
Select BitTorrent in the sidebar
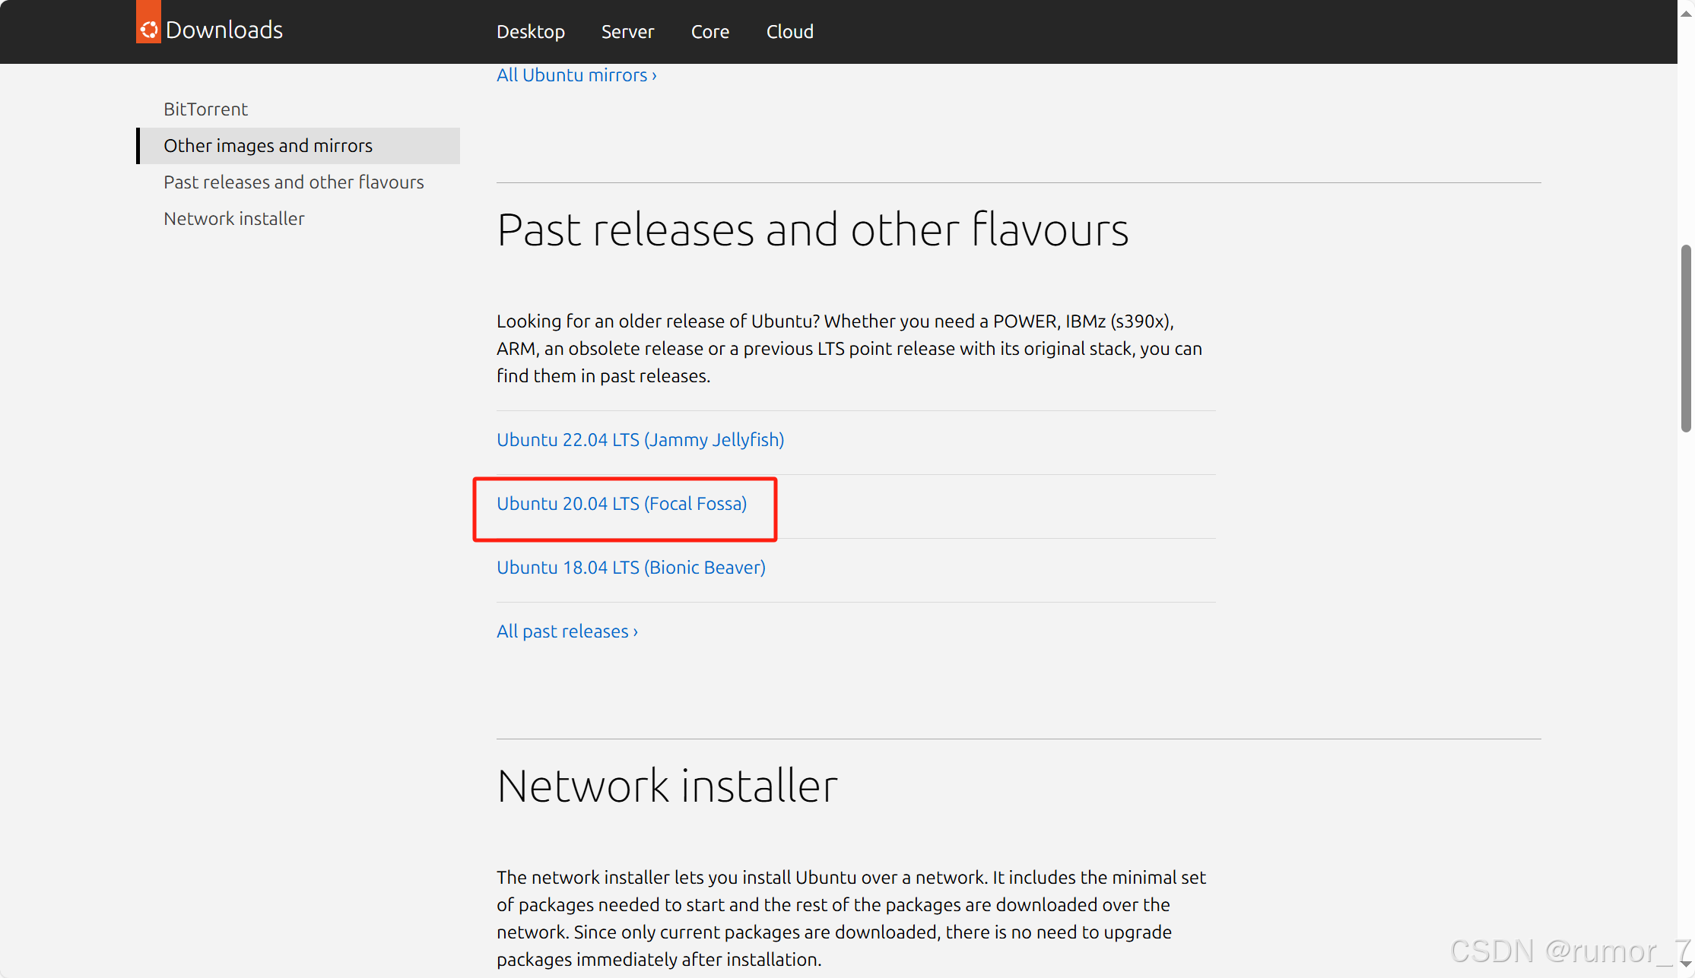205,109
